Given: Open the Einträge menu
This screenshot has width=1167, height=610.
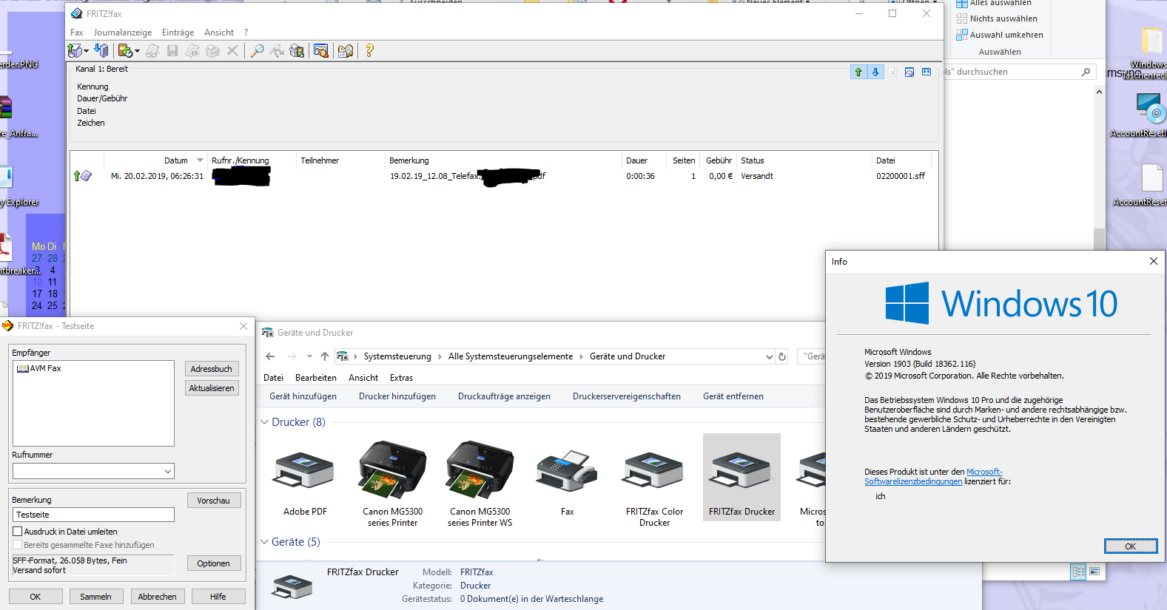Looking at the screenshot, I should click(178, 33).
